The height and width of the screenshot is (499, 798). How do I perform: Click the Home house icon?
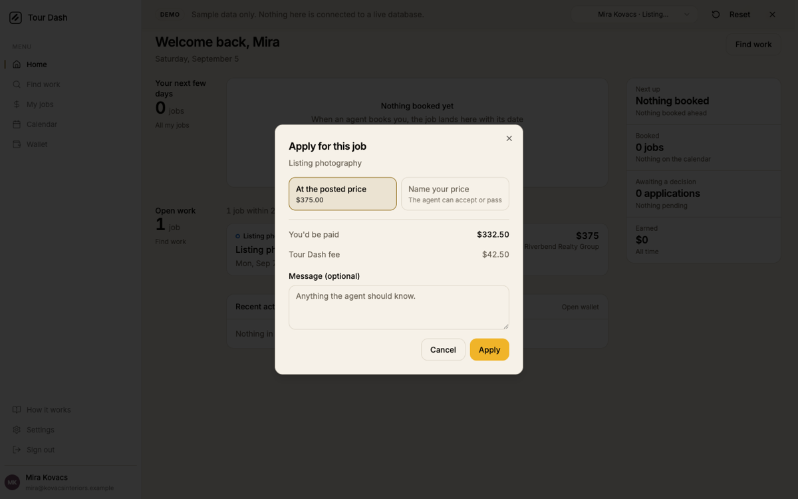click(17, 65)
